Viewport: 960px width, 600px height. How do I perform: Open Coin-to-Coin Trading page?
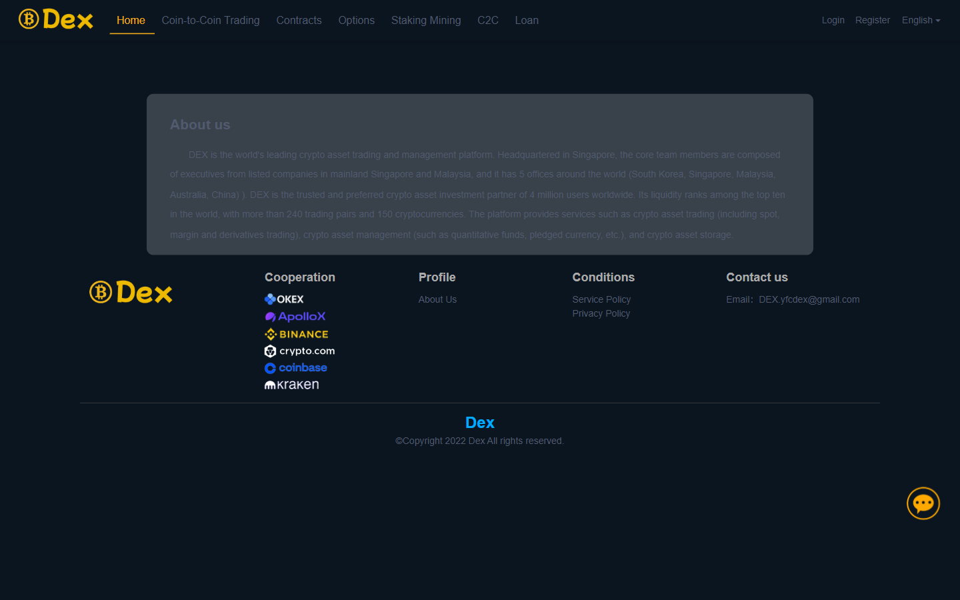click(x=211, y=20)
